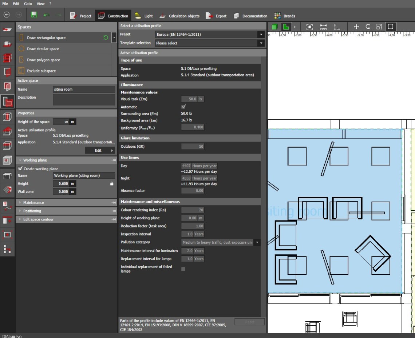Image resolution: width=415 pixels, height=338 pixels.
Task: Toggle Individual replacement of failed lamps checkbox
Action: (183, 269)
